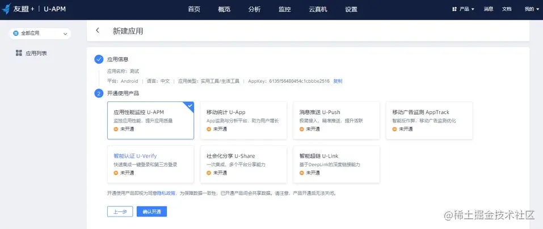The image size is (543, 229).
Task: Click the 应用名称：测试 text
Action: coord(123,71)
